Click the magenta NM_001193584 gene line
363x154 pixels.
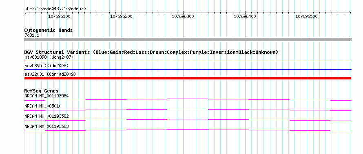coord(188,99)
